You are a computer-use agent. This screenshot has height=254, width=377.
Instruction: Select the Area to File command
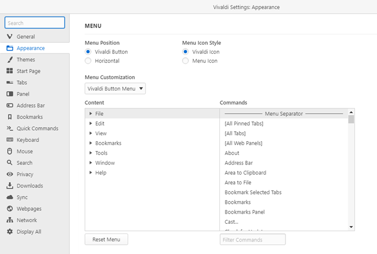[x=238, y=183]
